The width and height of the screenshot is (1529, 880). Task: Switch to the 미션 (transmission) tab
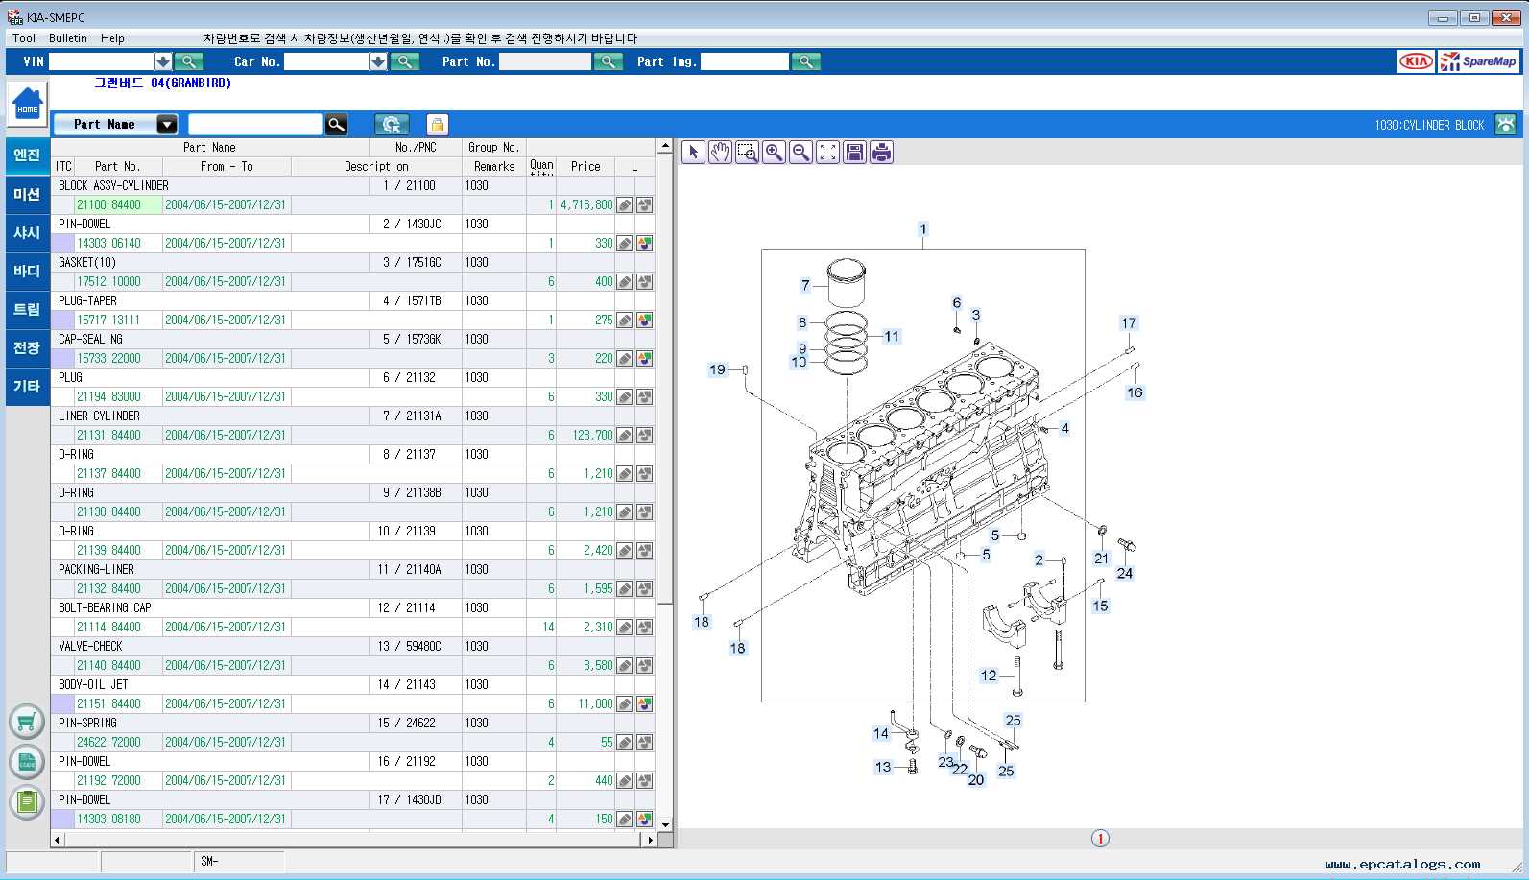tap(27, 195)
